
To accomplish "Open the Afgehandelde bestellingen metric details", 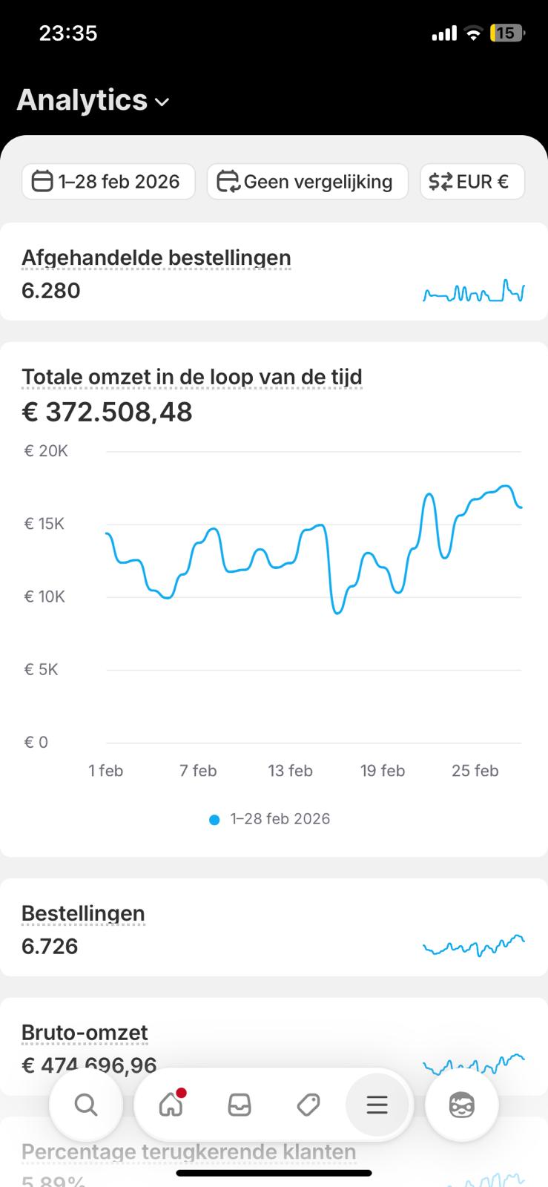I will (156, 257).
